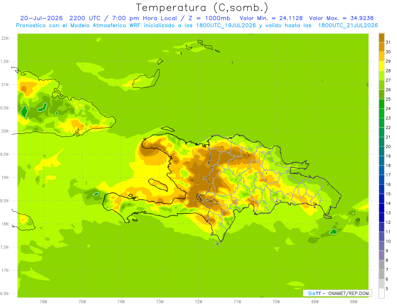This screenshot has height=306, width=397.
Task: Click the 20N latitude axis label
Action: [5, 131]
